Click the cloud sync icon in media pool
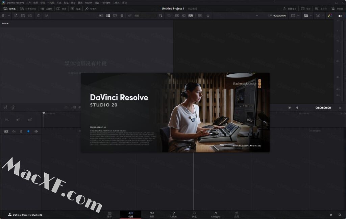 tap(30, 16)
